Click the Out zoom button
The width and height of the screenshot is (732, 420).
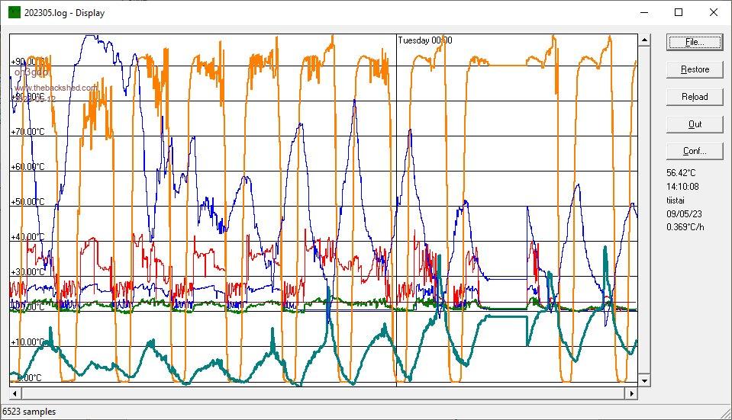tap(694, 124)
